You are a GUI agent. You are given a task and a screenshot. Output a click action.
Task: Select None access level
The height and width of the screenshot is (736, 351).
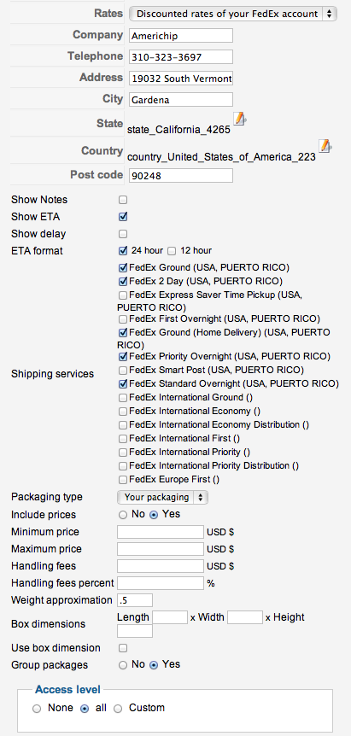click(x=37, y=709)
